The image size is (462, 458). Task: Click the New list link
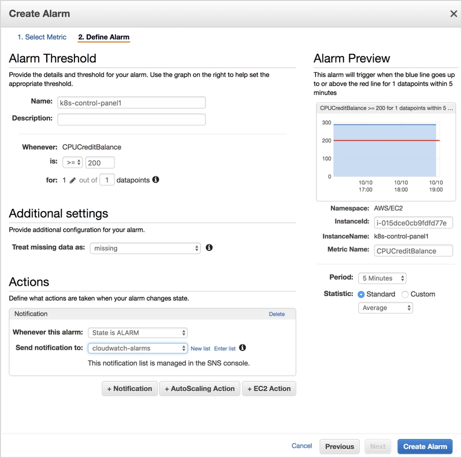(200, 349)
